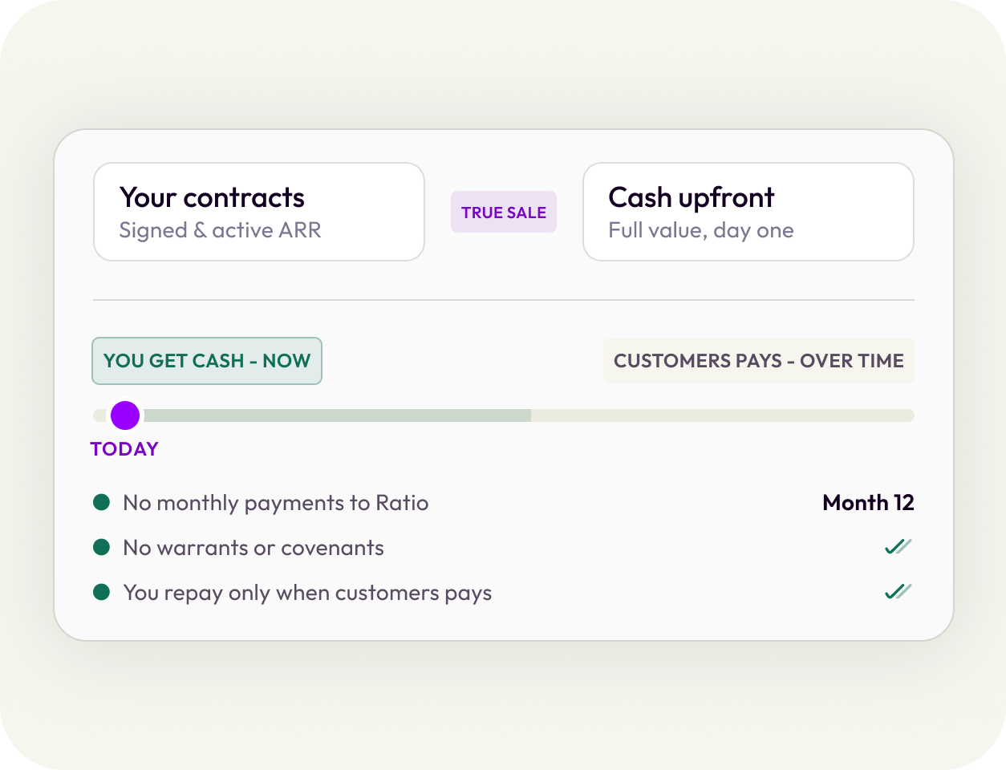
Task: Click the TODAY timeline label
Action: [x=124, y=449]
